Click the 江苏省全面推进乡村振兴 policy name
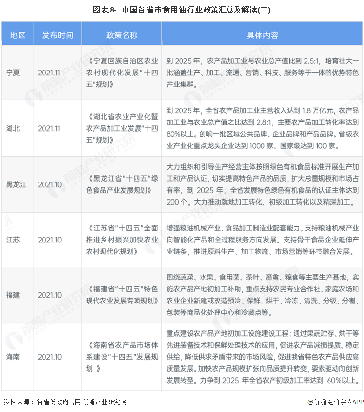This screenshot has height=412, width=364. (x=122, y=240)
